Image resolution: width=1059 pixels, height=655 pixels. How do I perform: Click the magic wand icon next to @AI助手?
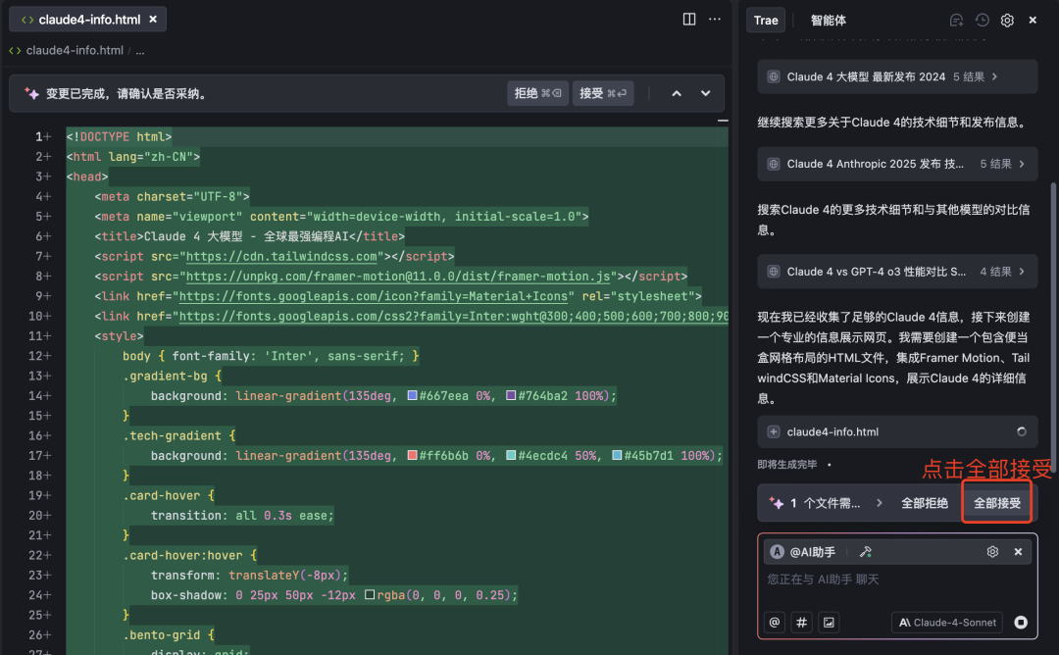865,552
